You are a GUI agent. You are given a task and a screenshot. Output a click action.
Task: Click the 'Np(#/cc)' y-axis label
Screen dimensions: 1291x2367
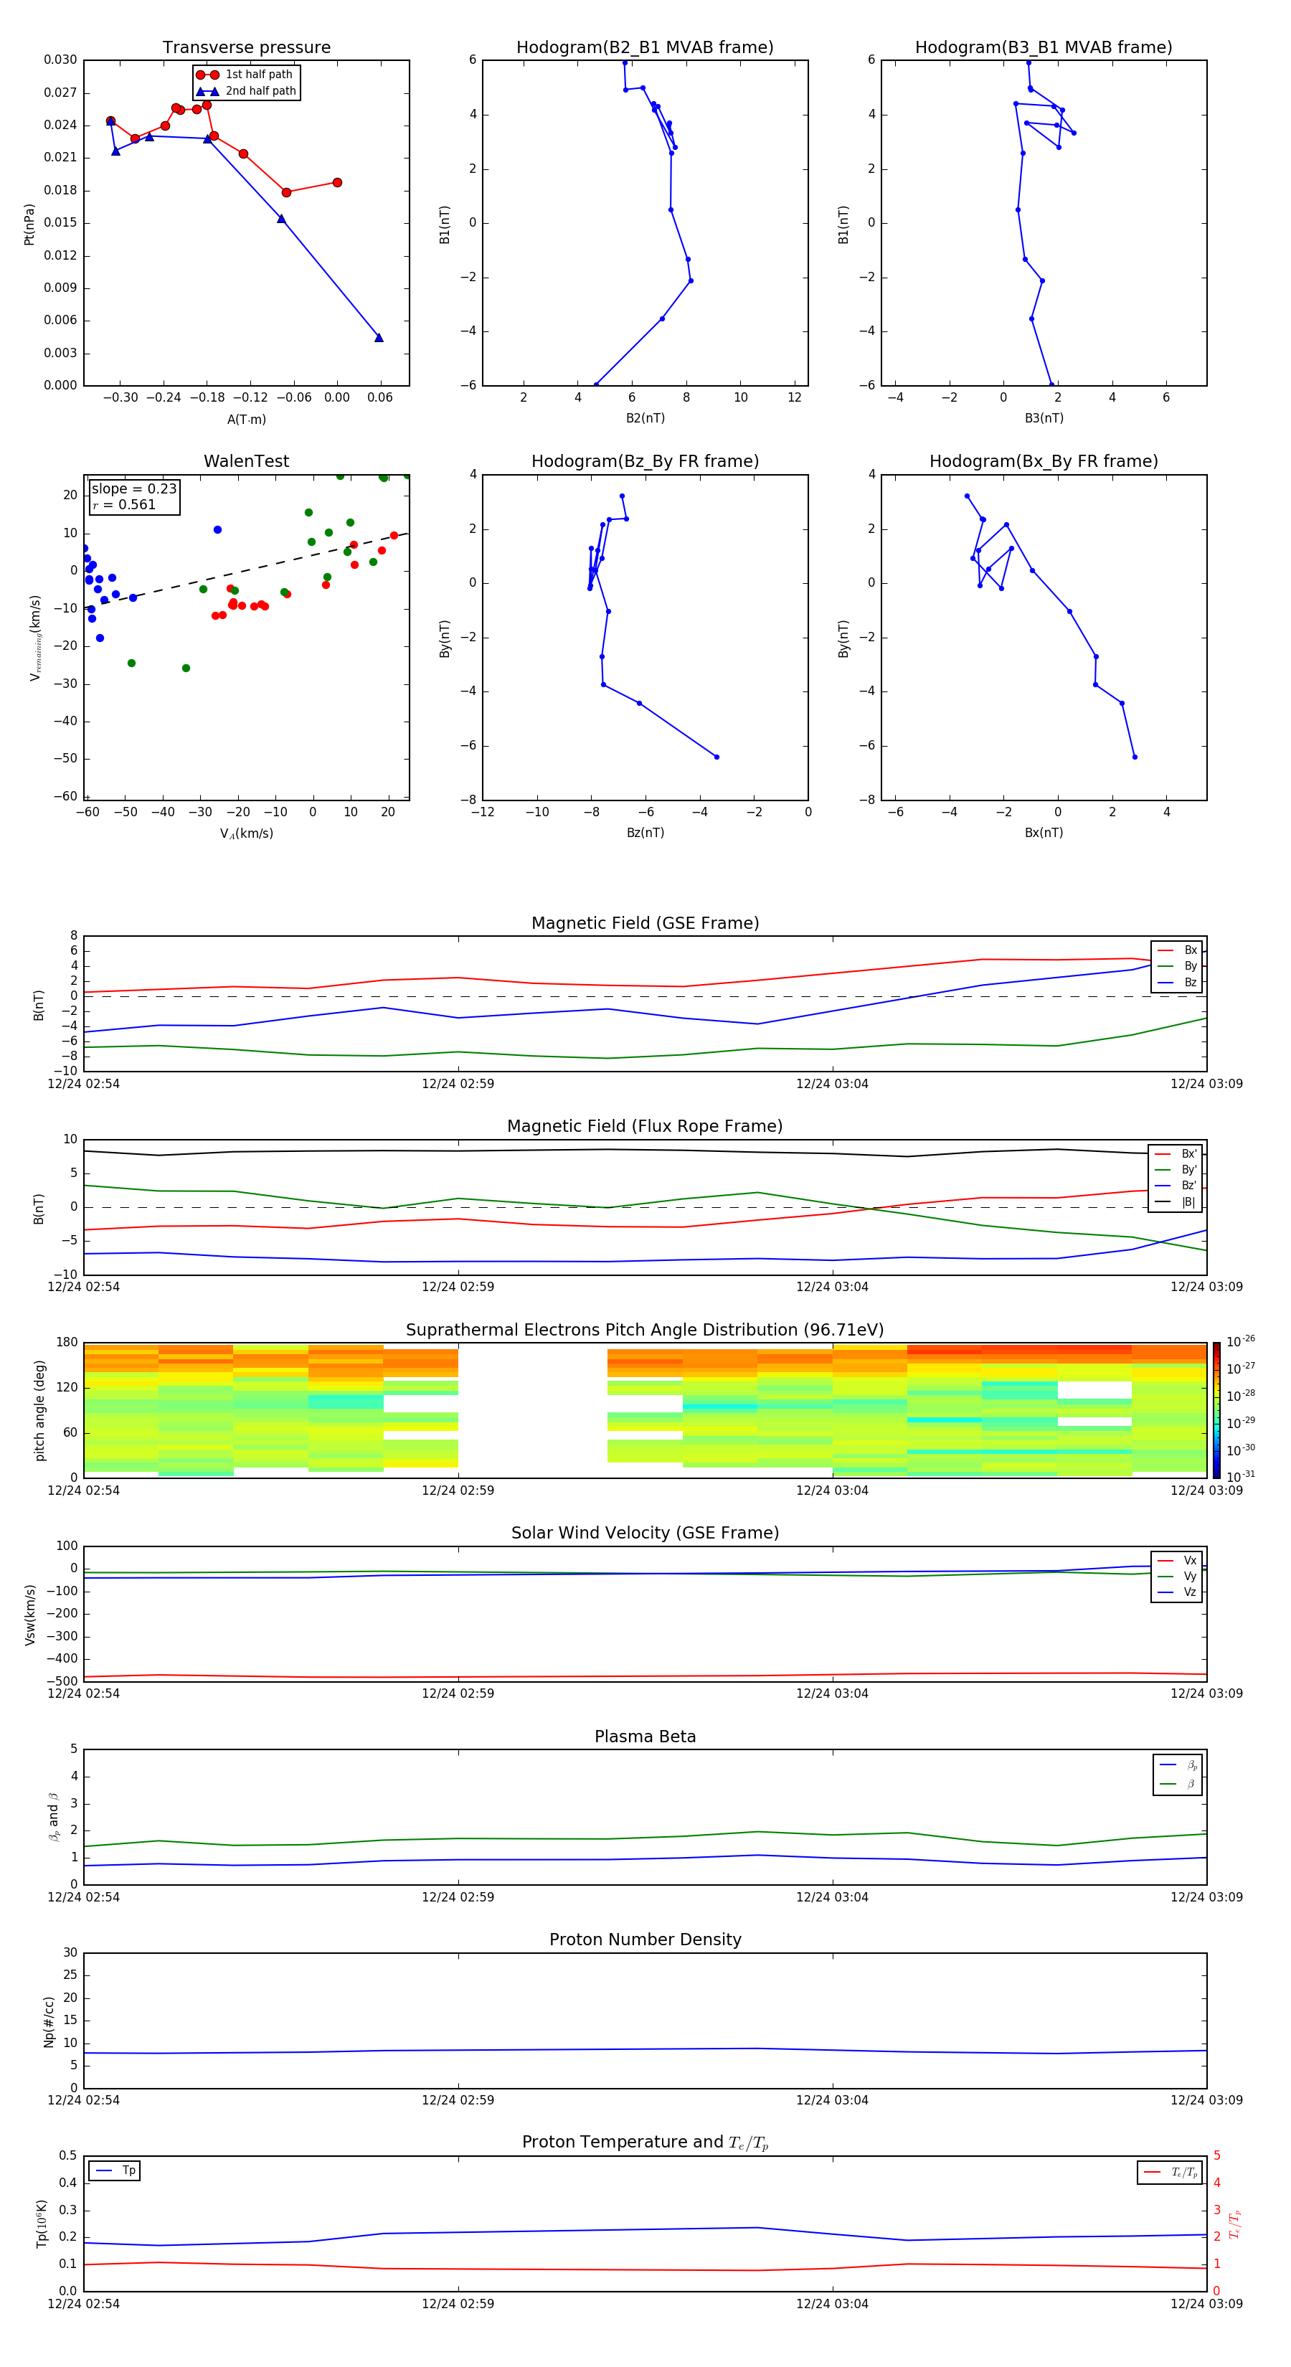[x=49, y=2021]
